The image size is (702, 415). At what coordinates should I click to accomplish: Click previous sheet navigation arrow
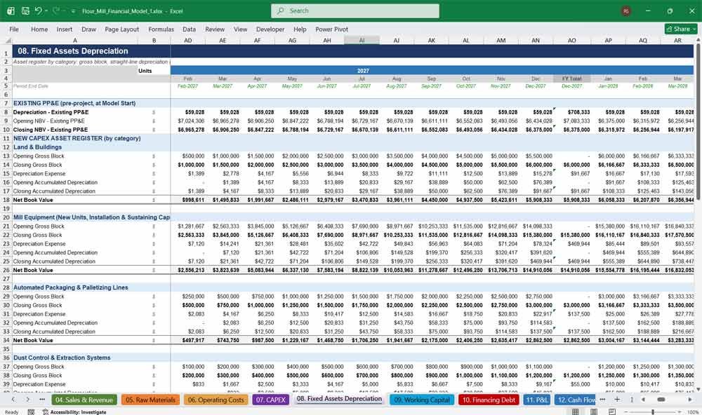pyautogui.click(x=13, y=400)
